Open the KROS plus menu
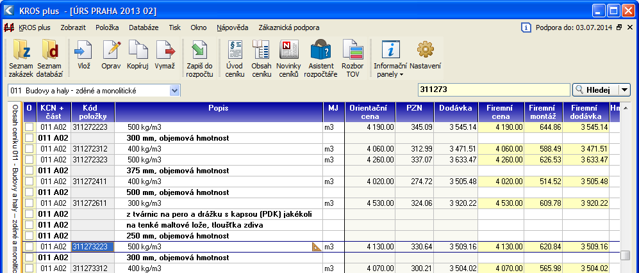The height and width of the screenshot is (273, 639). click(x=35, y=28)
